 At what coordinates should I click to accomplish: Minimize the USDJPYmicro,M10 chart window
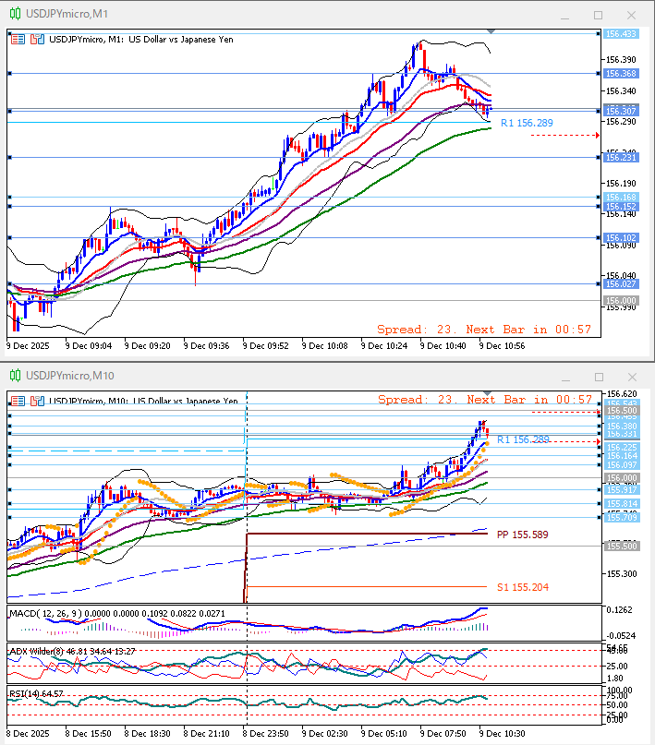click(565, 376)
